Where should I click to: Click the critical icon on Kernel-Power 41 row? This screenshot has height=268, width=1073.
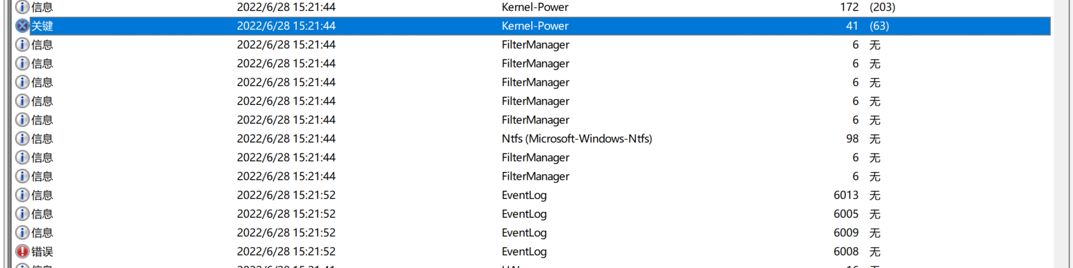22,26
